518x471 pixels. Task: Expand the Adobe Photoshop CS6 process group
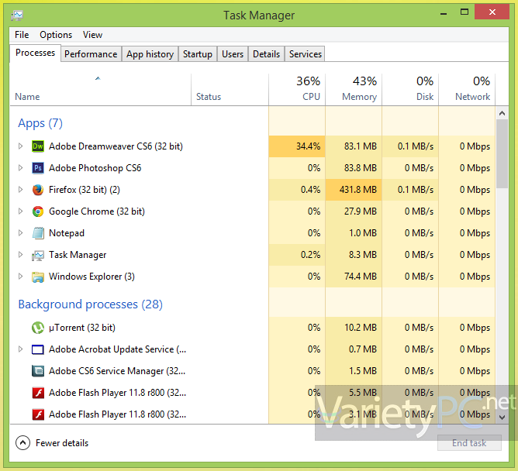[20, 168]
